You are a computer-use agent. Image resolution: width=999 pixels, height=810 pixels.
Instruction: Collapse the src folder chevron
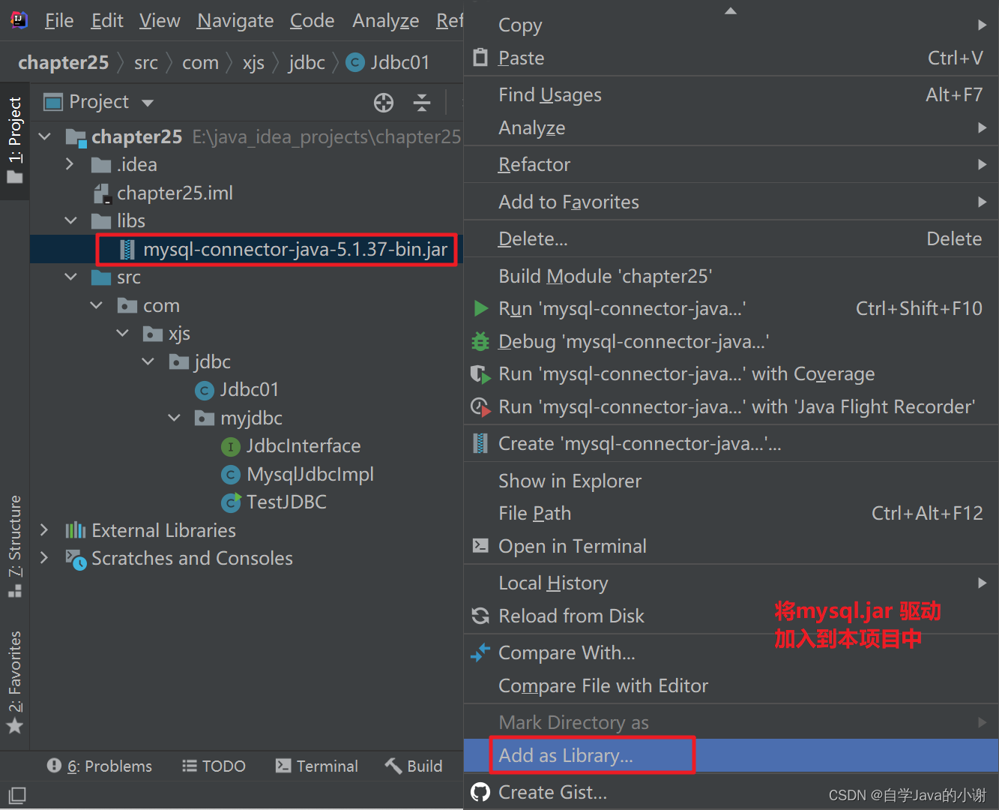tap(71, 277)
